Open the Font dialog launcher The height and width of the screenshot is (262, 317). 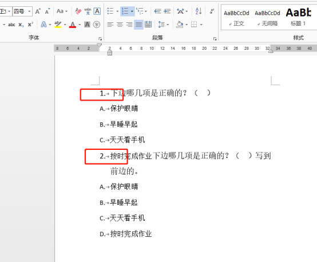tap(100, 38)
